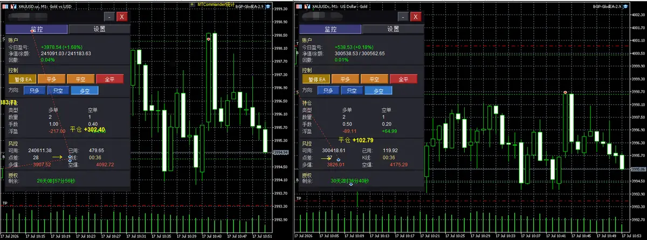Click the yellow plus icon beside MTCommander统计
The height and width of the screenshot is (240, 647).
tap(193, 4)
